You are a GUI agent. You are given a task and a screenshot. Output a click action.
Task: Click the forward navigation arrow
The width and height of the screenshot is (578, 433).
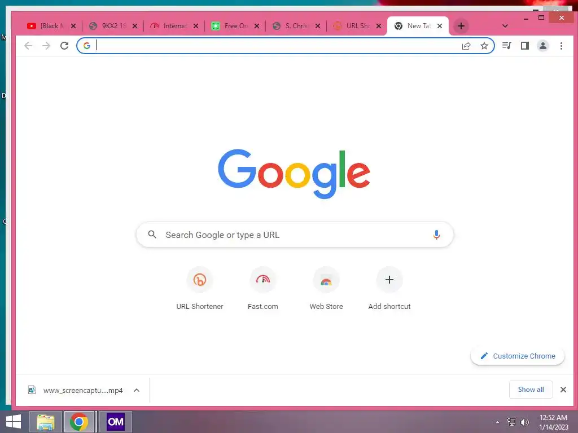tap(46, 46)
